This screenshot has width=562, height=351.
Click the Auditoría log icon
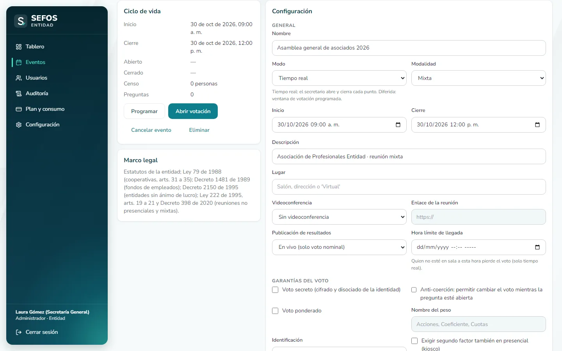pos(19,94)
